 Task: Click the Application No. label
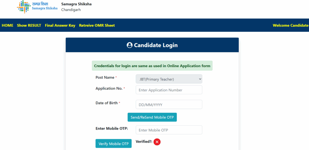coord(109,88)
